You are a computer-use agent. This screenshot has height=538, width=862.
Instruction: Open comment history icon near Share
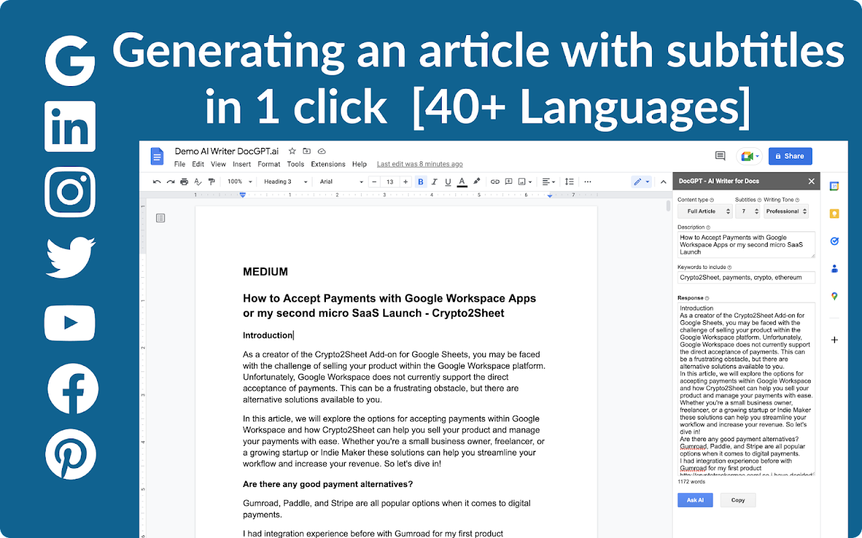click(x=720, y=156)
